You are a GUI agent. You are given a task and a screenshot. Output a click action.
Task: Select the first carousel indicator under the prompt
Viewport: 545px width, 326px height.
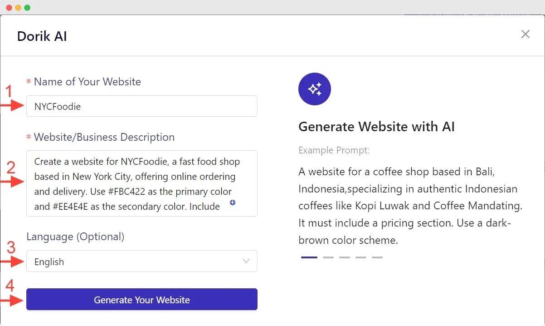point(309,257)
